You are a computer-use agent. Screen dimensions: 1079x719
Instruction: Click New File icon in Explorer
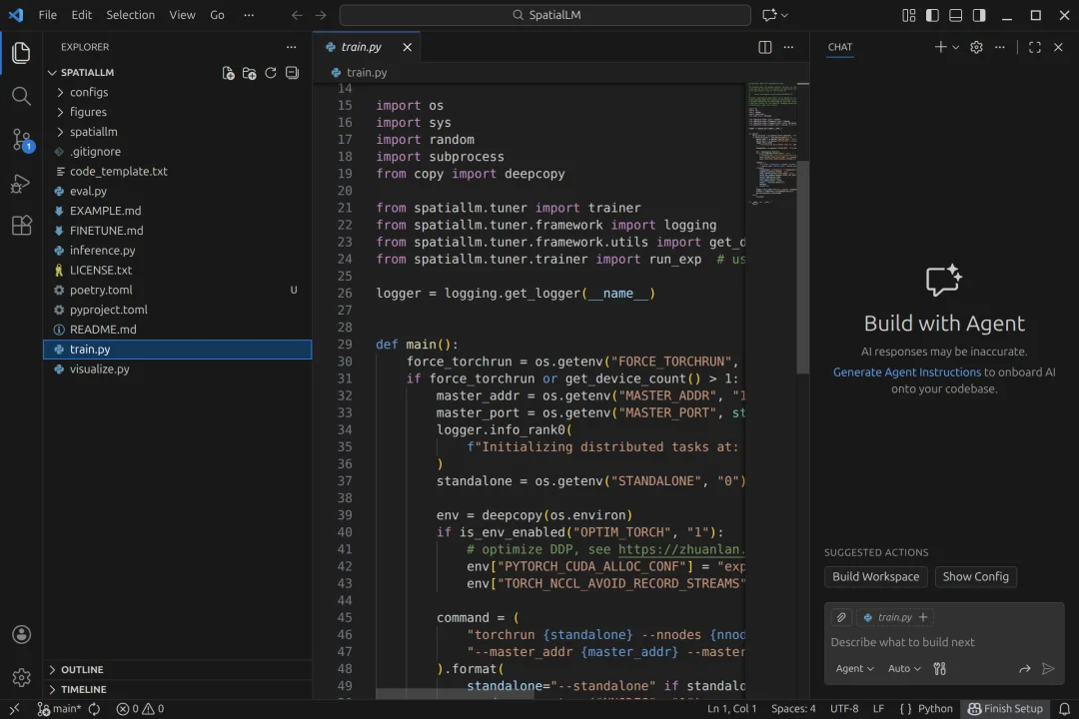(228, 73)
